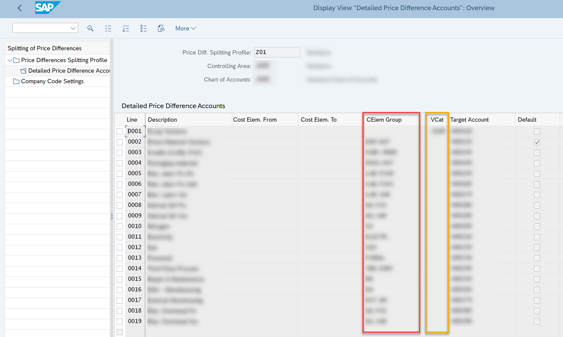
Task: Expand the More menu
Action: point(185,28)
